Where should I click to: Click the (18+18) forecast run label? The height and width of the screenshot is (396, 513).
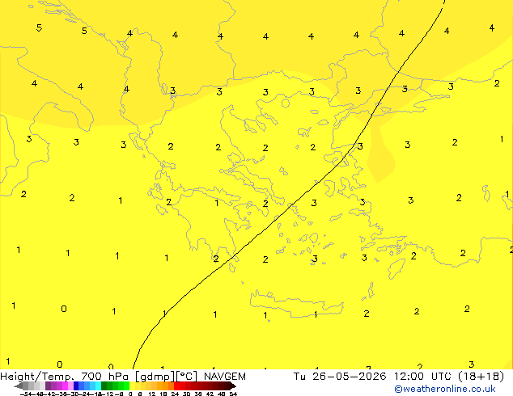click(481, 377)
